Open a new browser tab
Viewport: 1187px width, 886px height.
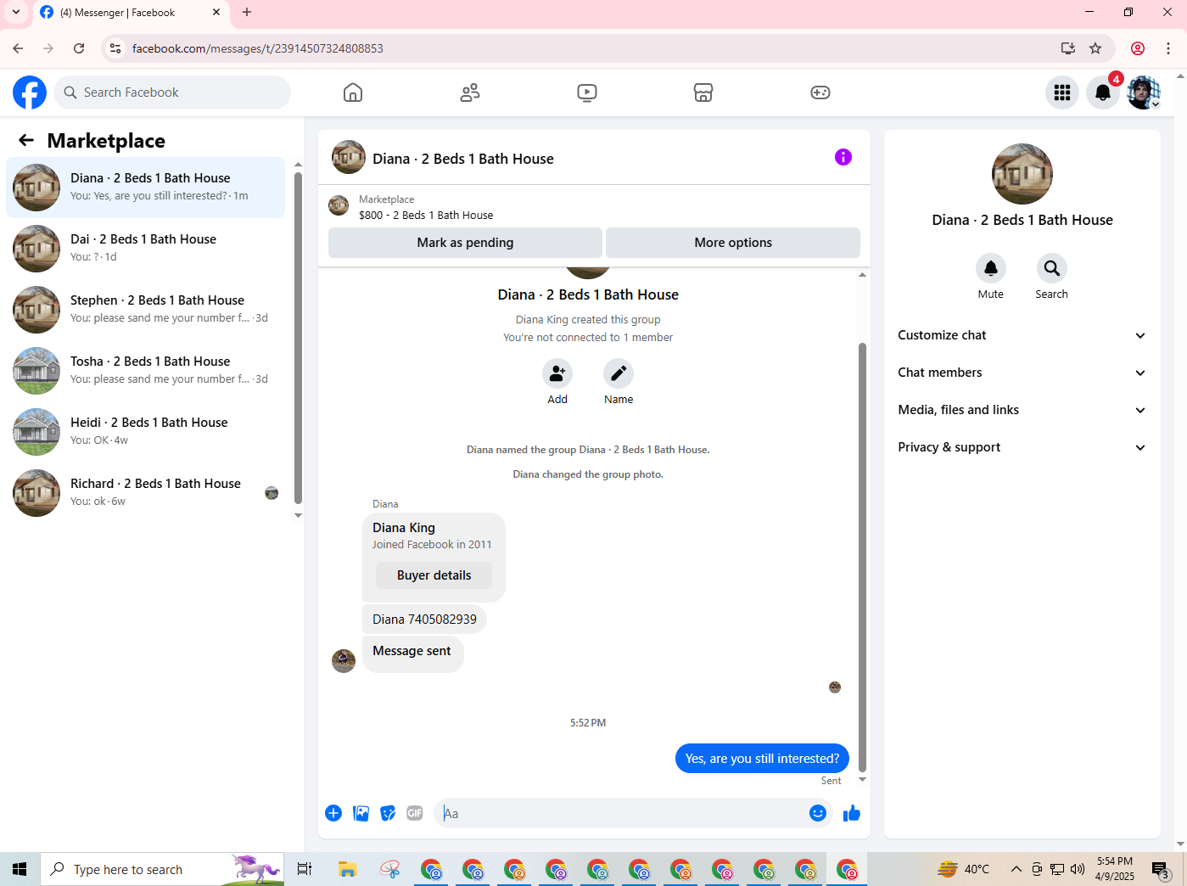click(x=247, y=12)
